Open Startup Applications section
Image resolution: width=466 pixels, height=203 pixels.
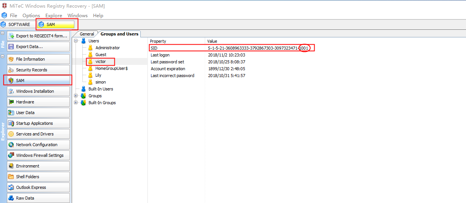tap(38, 123)
